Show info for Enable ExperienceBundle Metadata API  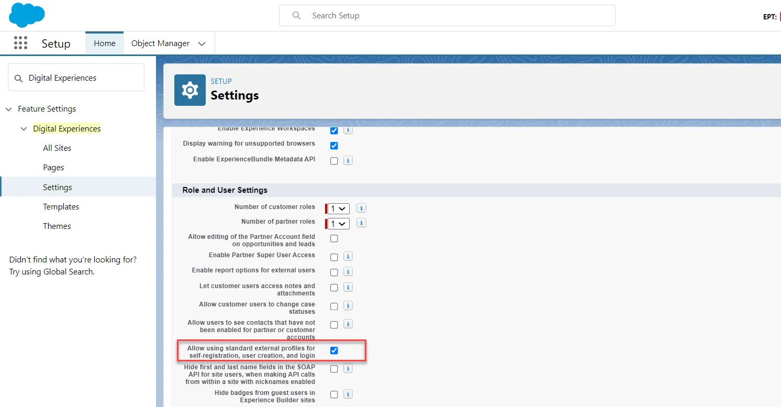(x=348, y=161)
